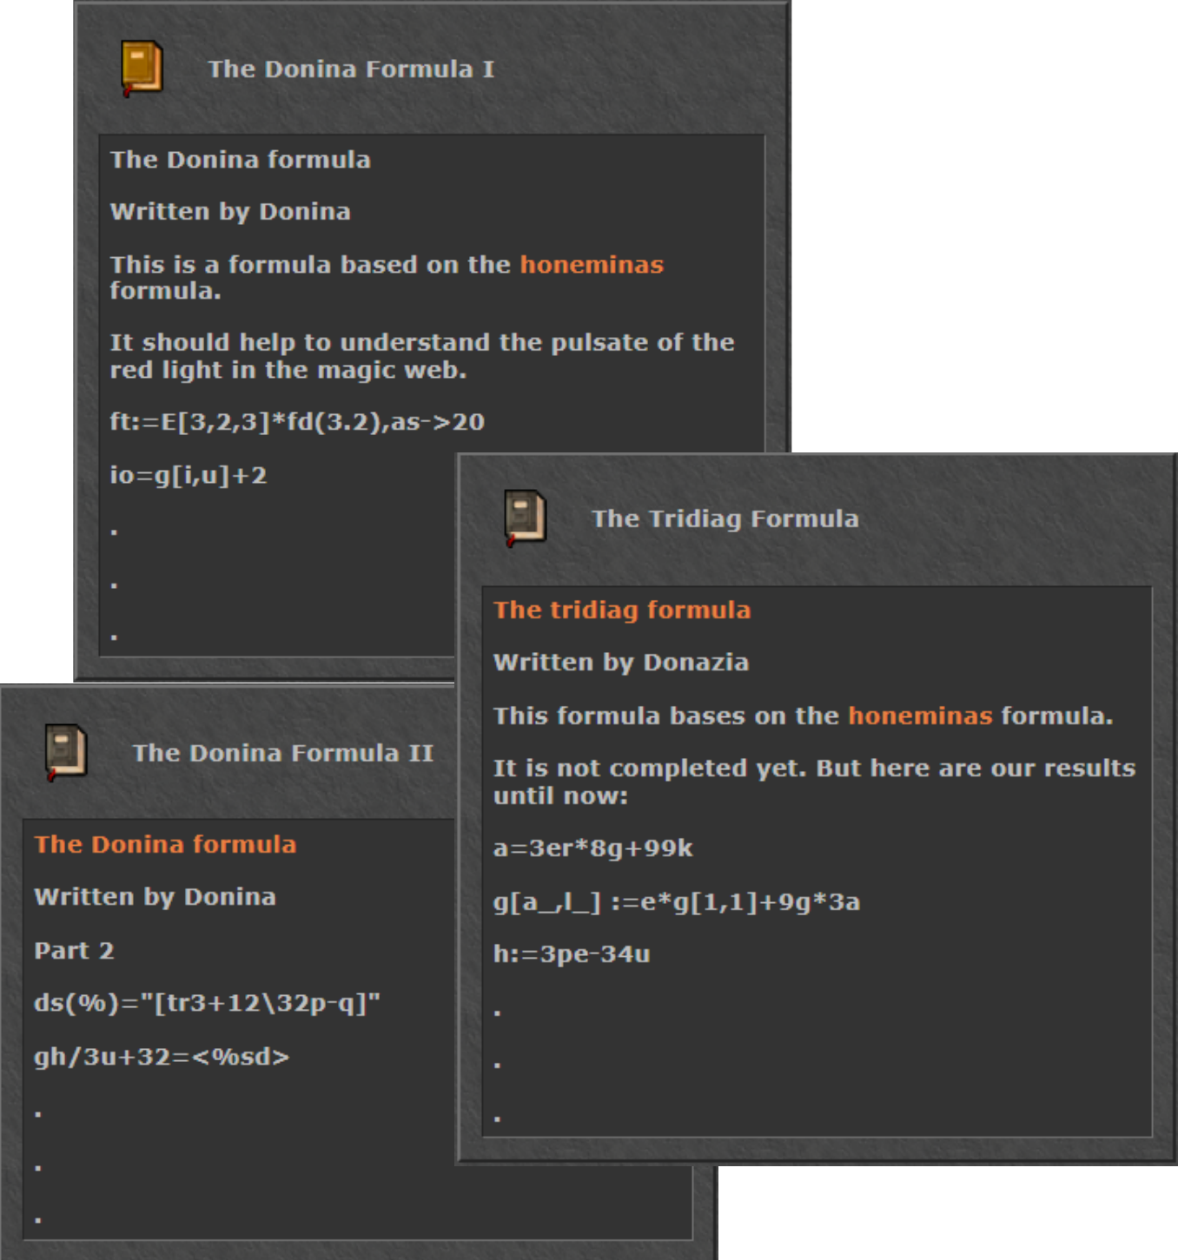
Task: Click the 'io=g[i,u]+2' formula line
Action: click(188, 476)
